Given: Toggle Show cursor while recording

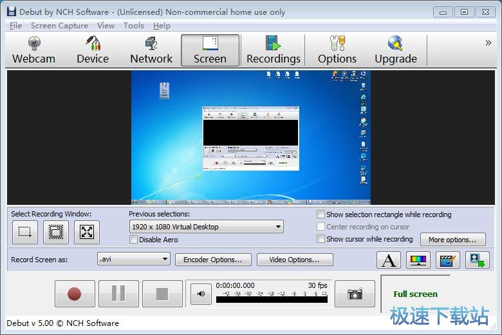Looking at the screenshot, I should [321, 239].
